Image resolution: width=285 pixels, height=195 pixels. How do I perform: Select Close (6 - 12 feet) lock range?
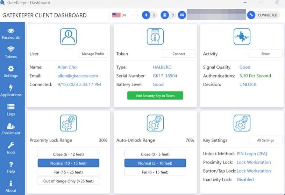pos(69,154)
